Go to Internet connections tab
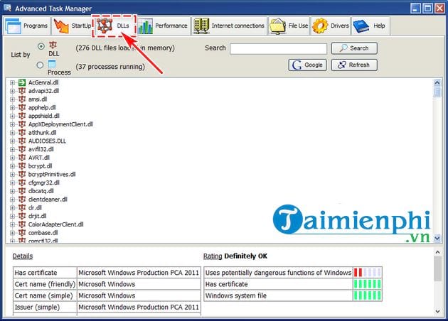 (229, 26)
